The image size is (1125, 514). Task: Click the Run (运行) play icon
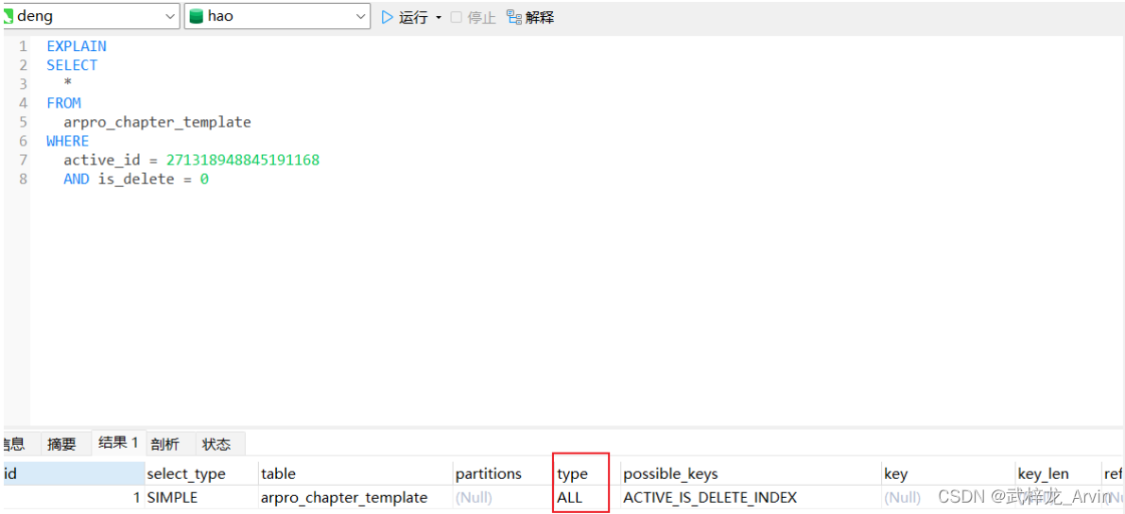pos(388,17)
